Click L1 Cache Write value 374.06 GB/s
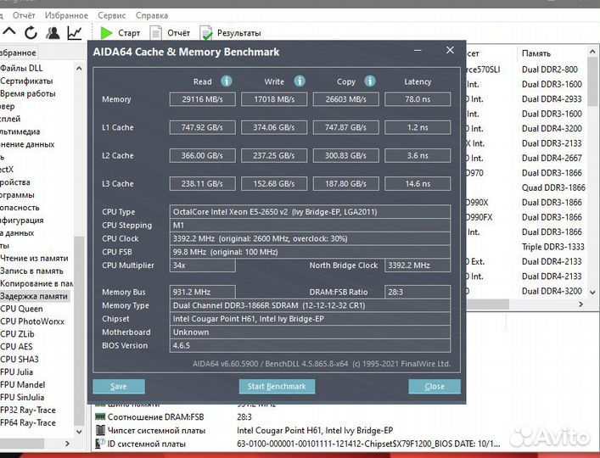This screenshot has height=458, width=600. (274, 127)
